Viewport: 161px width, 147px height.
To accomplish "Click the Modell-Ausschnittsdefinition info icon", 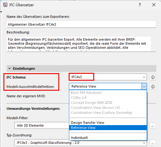I will [153, 87].
